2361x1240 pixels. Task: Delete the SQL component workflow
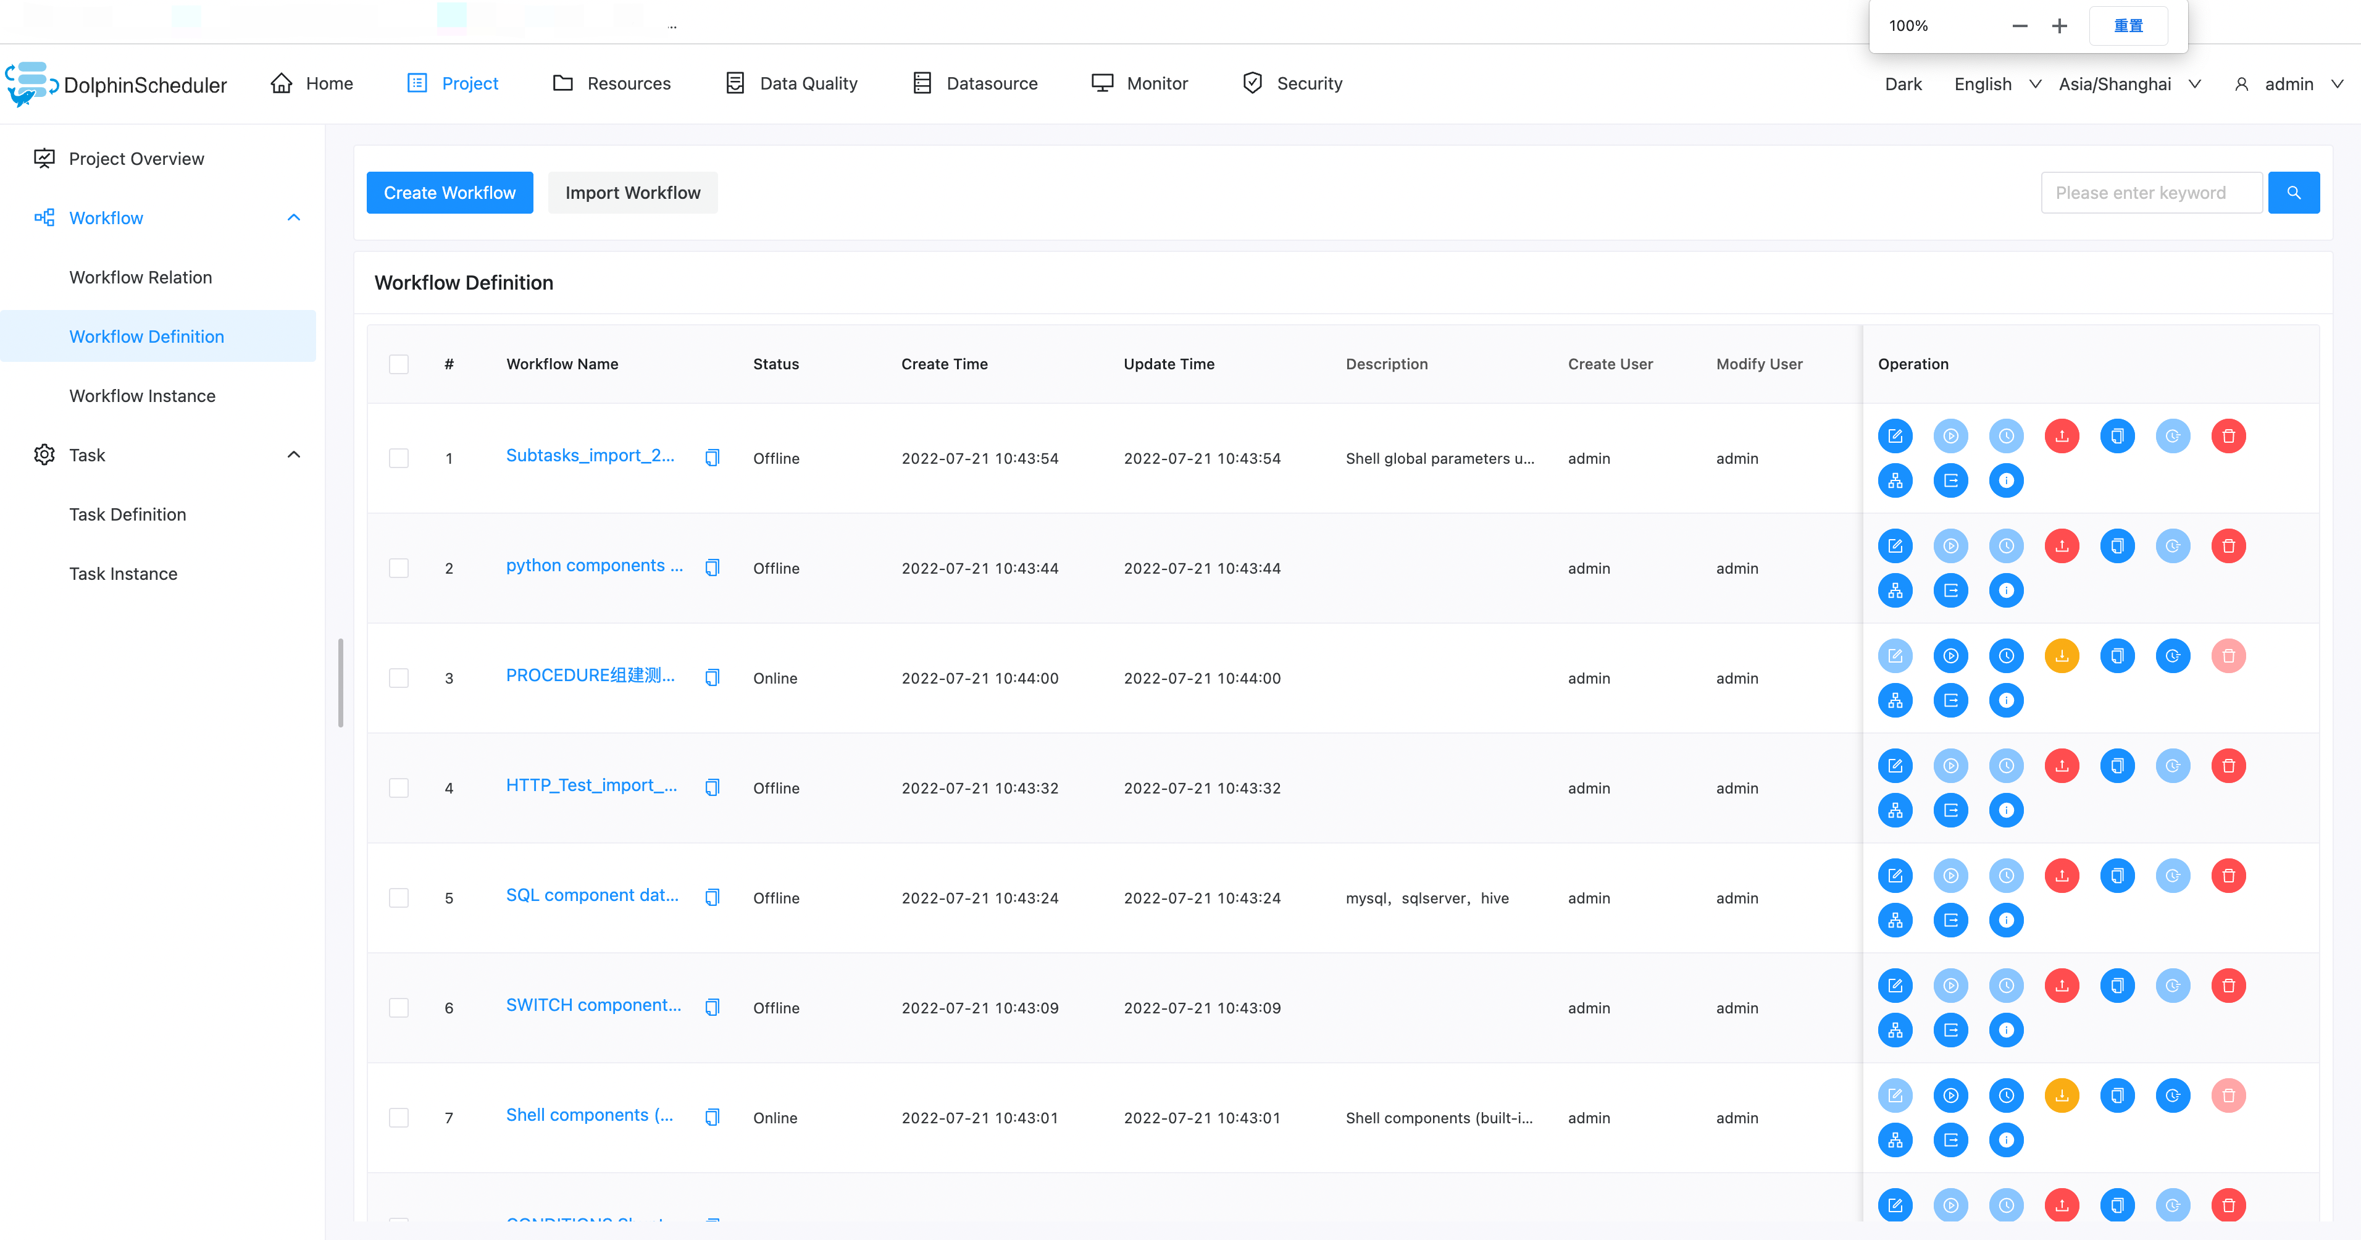point(2229,875)
